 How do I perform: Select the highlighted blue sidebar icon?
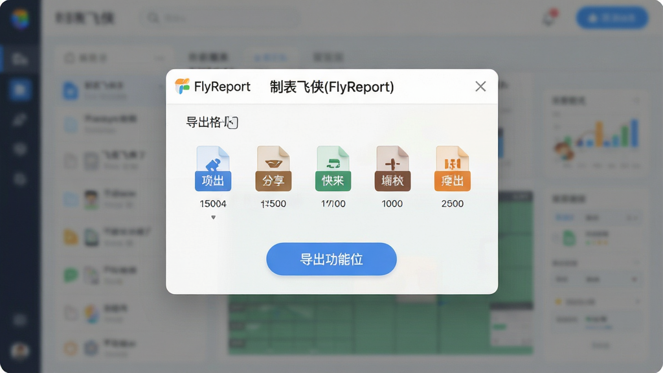[20, 89]
